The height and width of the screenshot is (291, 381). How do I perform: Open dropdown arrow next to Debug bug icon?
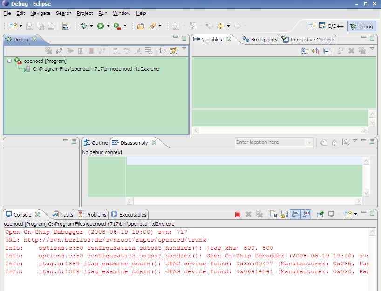coord(91,26)
